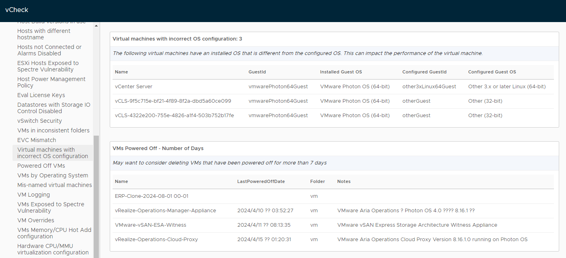Viewport: 566px width, 258px height.
Task: Click the 'Installed Guest OS' column header
Action: pos(341,72)
